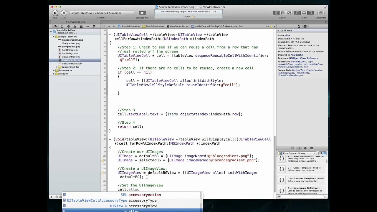The image size is (377, 212).
Task: Show the Debug navigator
Action: coord(81,26)
